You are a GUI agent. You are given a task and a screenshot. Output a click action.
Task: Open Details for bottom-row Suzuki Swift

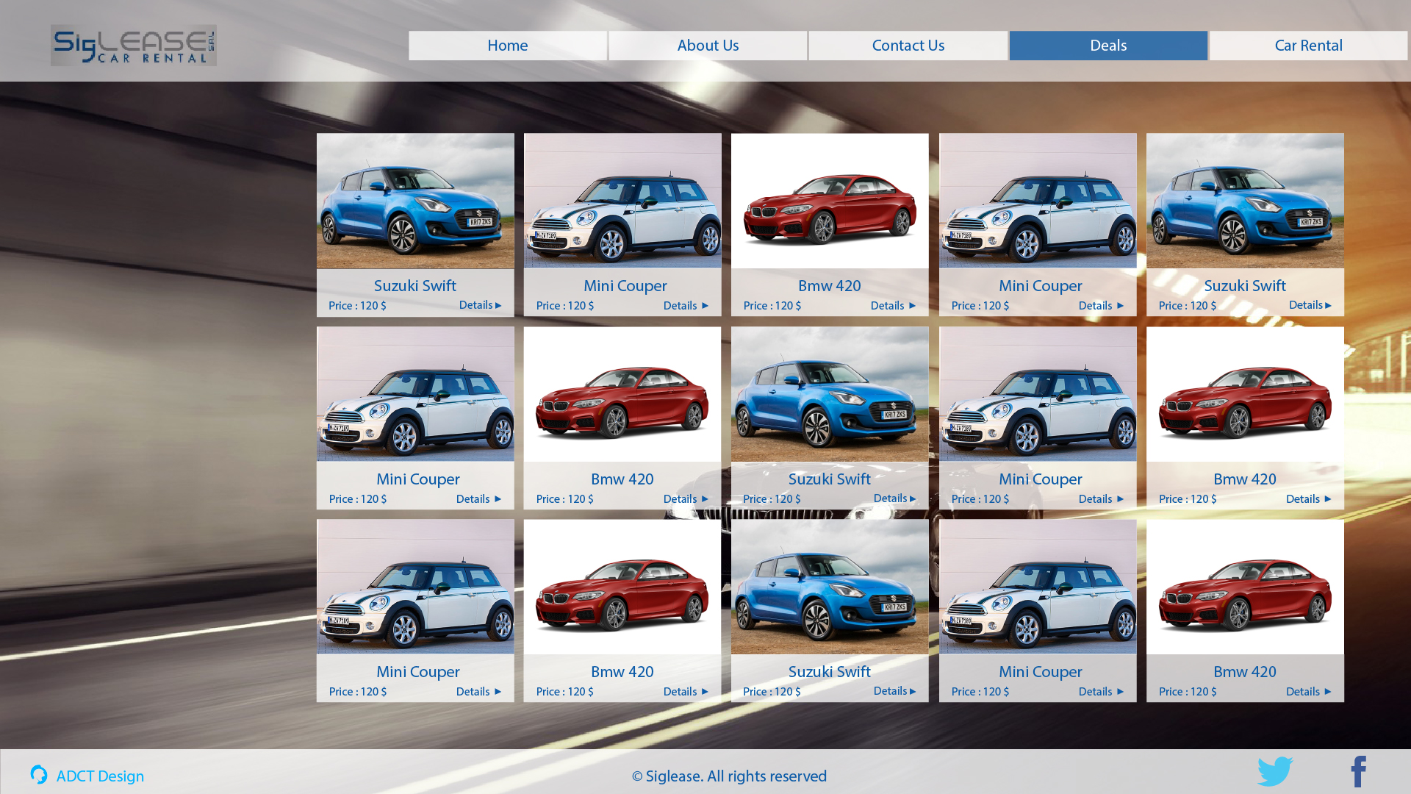coord(894,691)
